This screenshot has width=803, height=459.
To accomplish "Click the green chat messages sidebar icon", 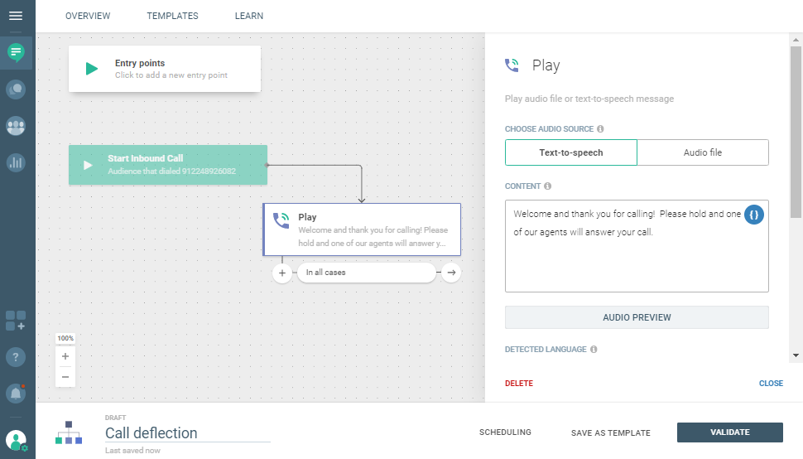I will coord(16,52).
